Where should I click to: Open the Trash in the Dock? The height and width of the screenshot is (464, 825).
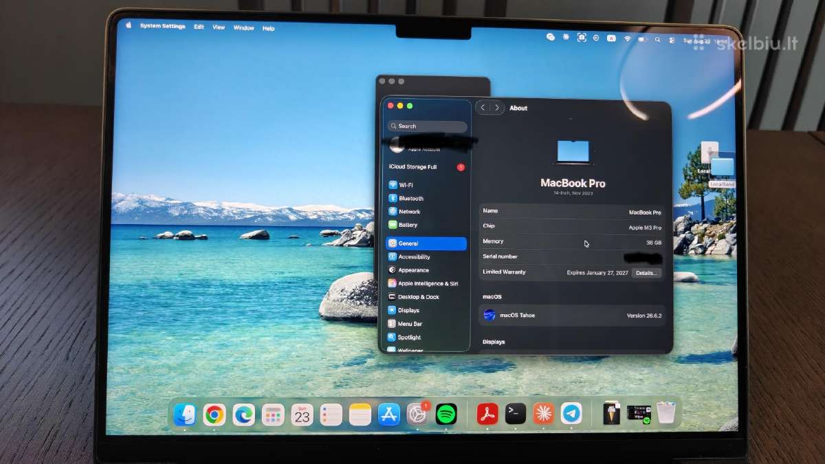(665, 412)
